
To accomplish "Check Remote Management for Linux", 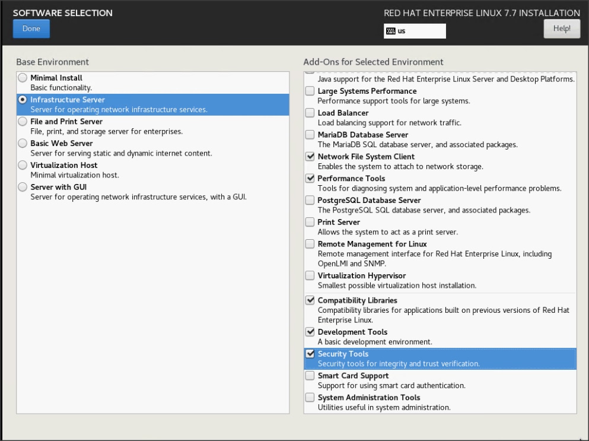I will (x=310, y=243).
